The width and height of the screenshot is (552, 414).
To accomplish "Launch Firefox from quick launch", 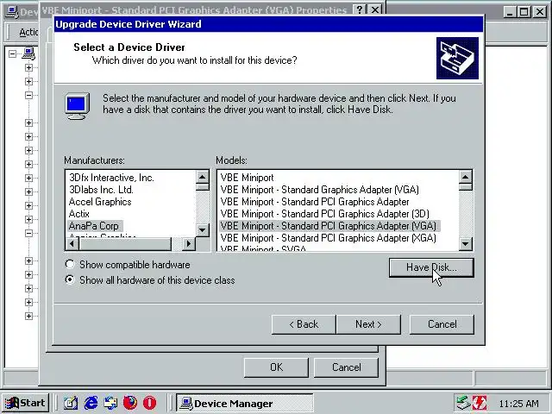I will 130,403.
